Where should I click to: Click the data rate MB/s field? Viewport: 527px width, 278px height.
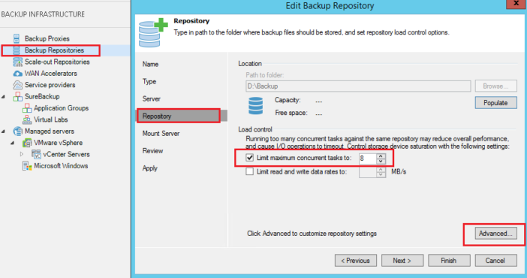pyautogui.click(x=368, y=172)
